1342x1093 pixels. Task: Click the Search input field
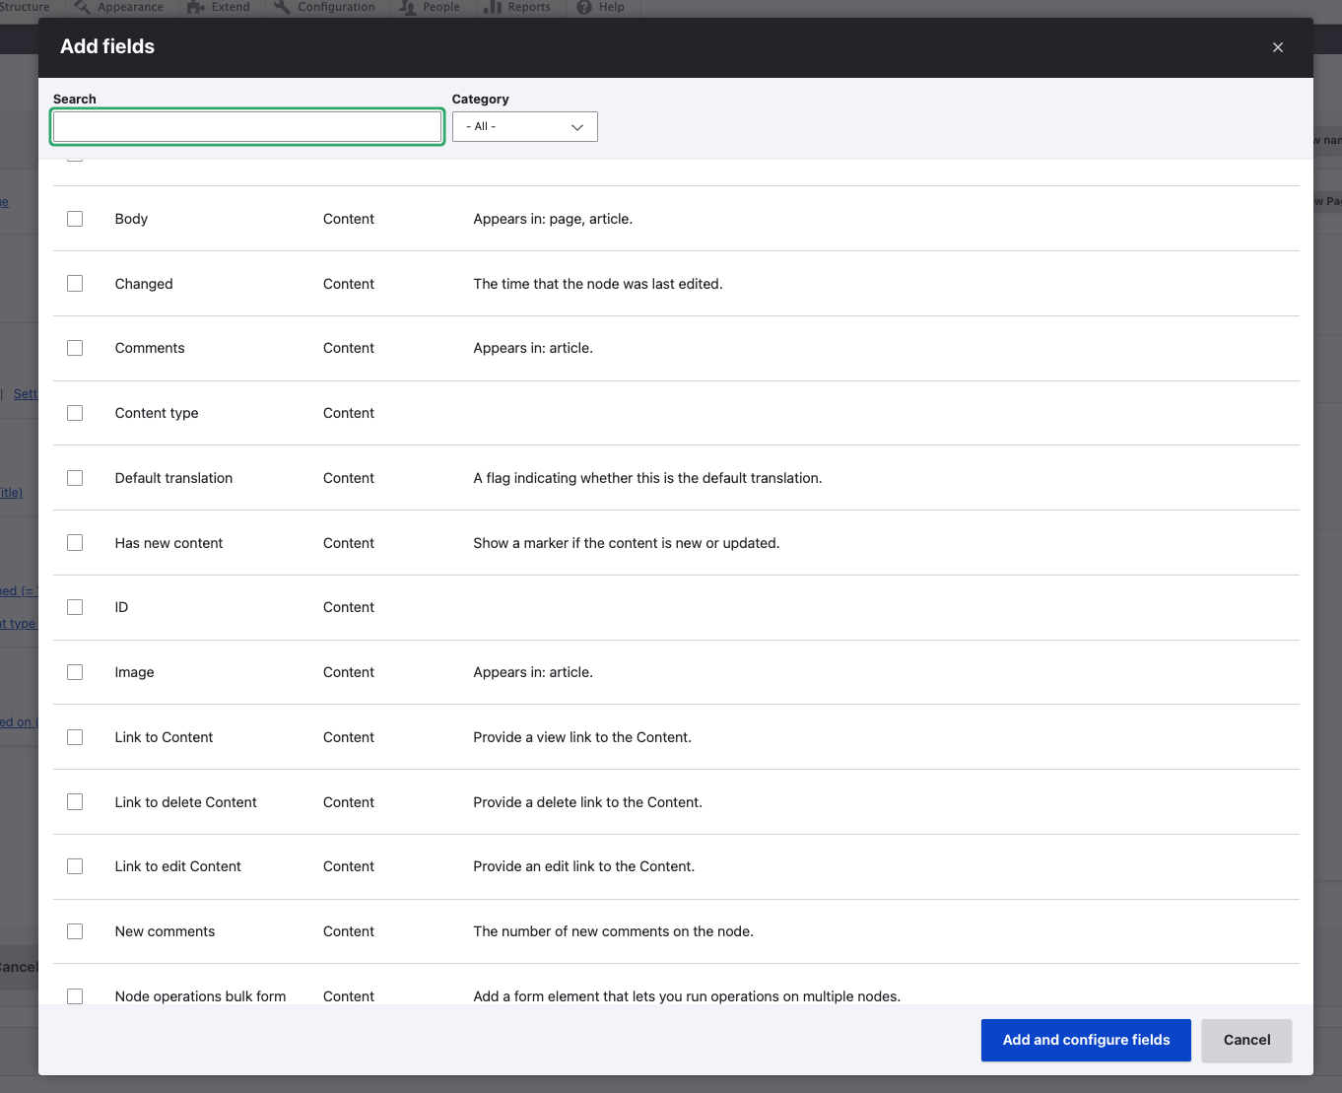click(247, 126)
